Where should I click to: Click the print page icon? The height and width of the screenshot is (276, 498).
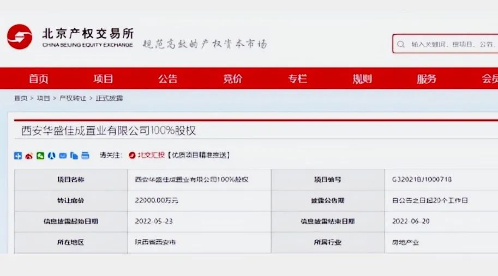click(x=86, y=156)
